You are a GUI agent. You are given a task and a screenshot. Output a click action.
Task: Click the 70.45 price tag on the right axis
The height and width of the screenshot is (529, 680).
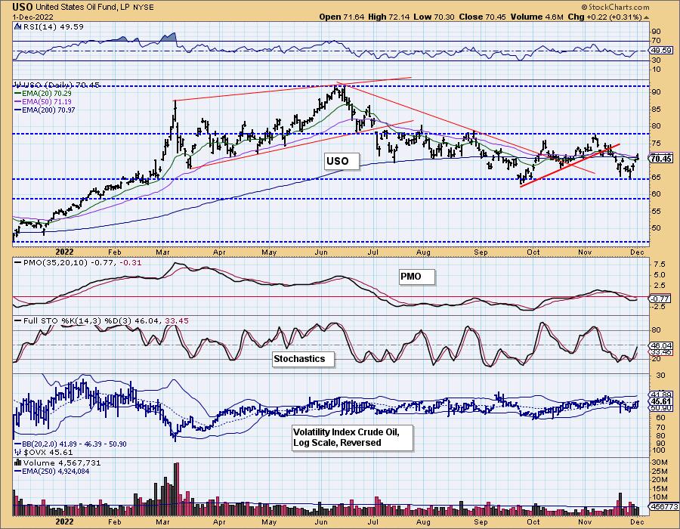tap(661, 159)
